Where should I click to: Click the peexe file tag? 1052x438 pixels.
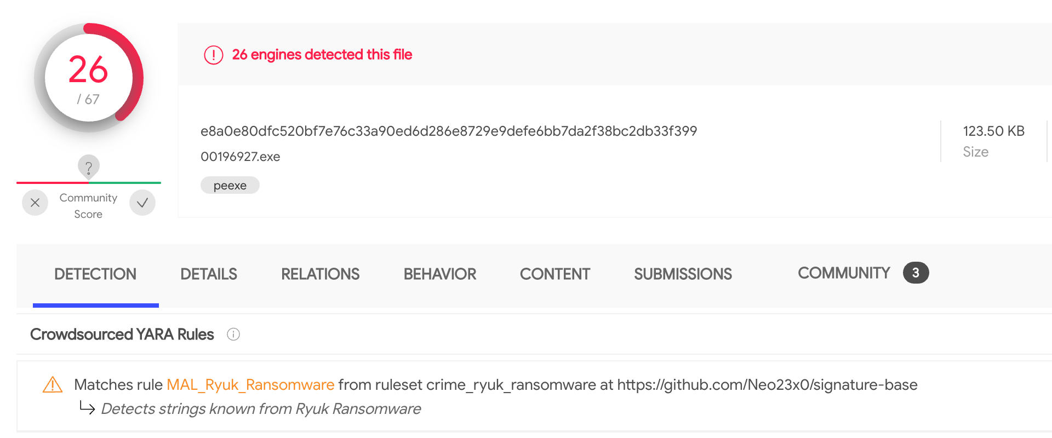point(230,185)
